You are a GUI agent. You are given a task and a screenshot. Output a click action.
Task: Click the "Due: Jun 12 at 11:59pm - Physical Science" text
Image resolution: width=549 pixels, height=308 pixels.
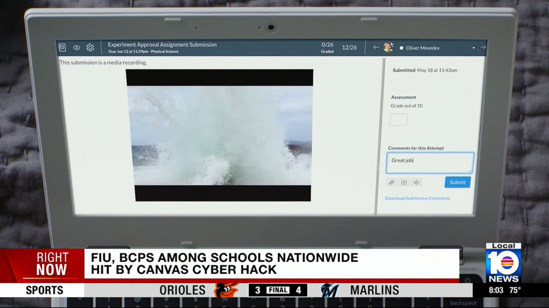tap(143, 52)
